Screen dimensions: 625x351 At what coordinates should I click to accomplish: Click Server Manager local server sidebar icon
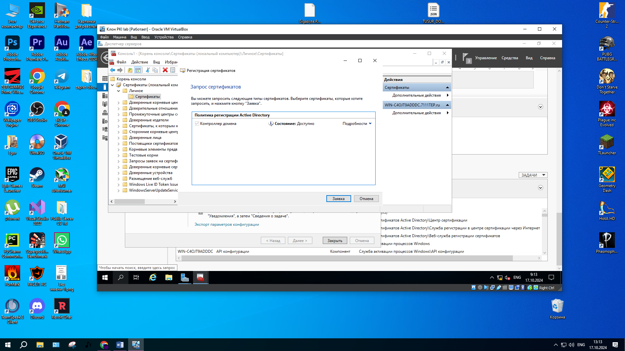[x=105, y=87]
